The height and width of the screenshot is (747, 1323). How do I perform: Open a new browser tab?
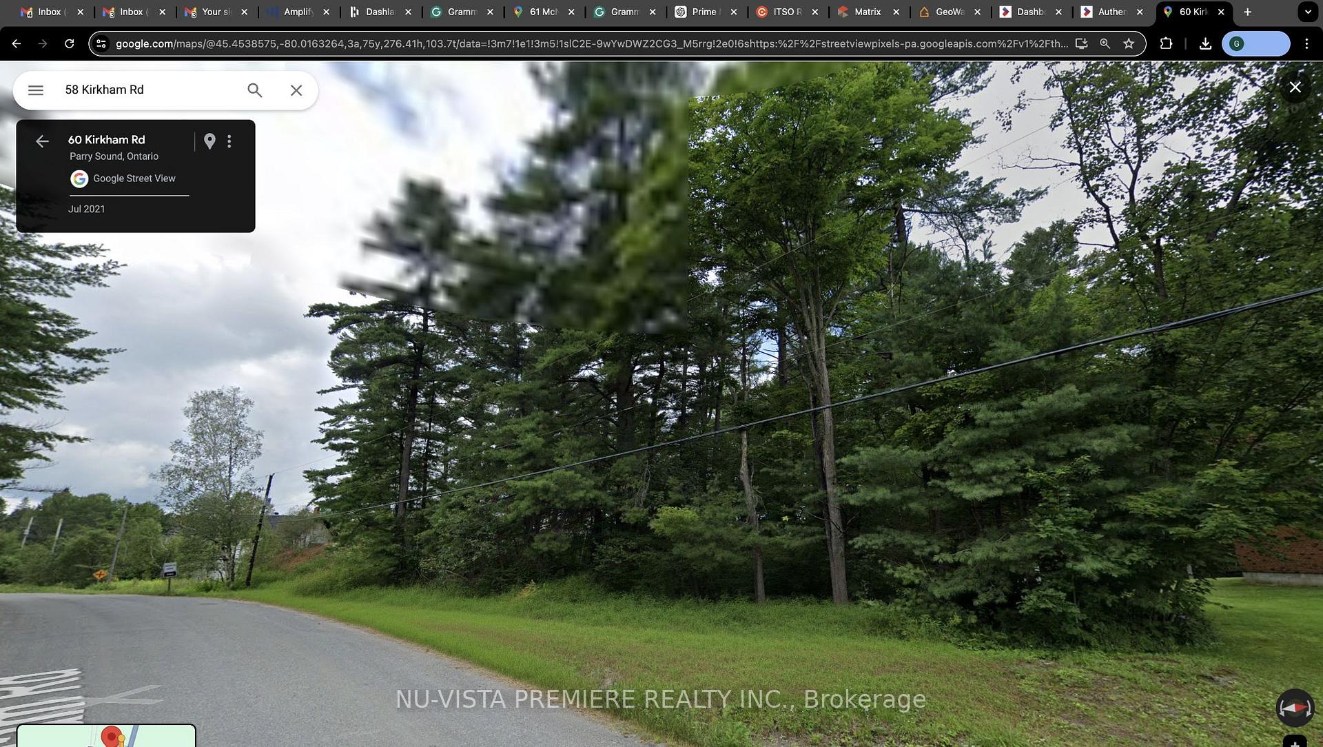tap(1248, 12)
